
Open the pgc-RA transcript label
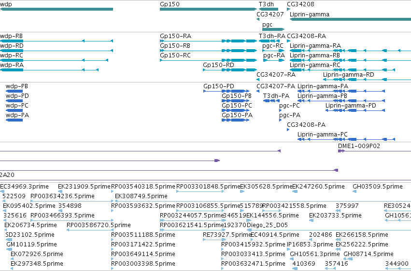point(274,55)
